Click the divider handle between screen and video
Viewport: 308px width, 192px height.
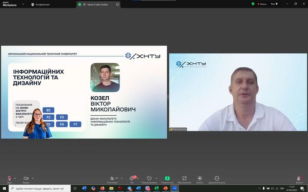[x=168, y=96]
